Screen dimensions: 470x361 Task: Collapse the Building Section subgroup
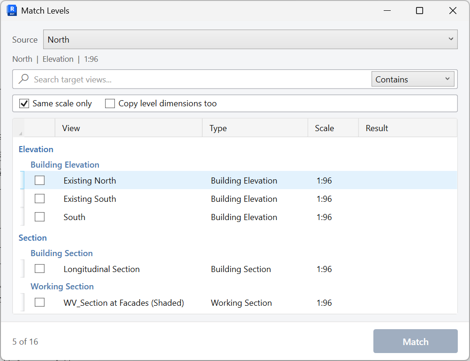(x=61, y=253)
